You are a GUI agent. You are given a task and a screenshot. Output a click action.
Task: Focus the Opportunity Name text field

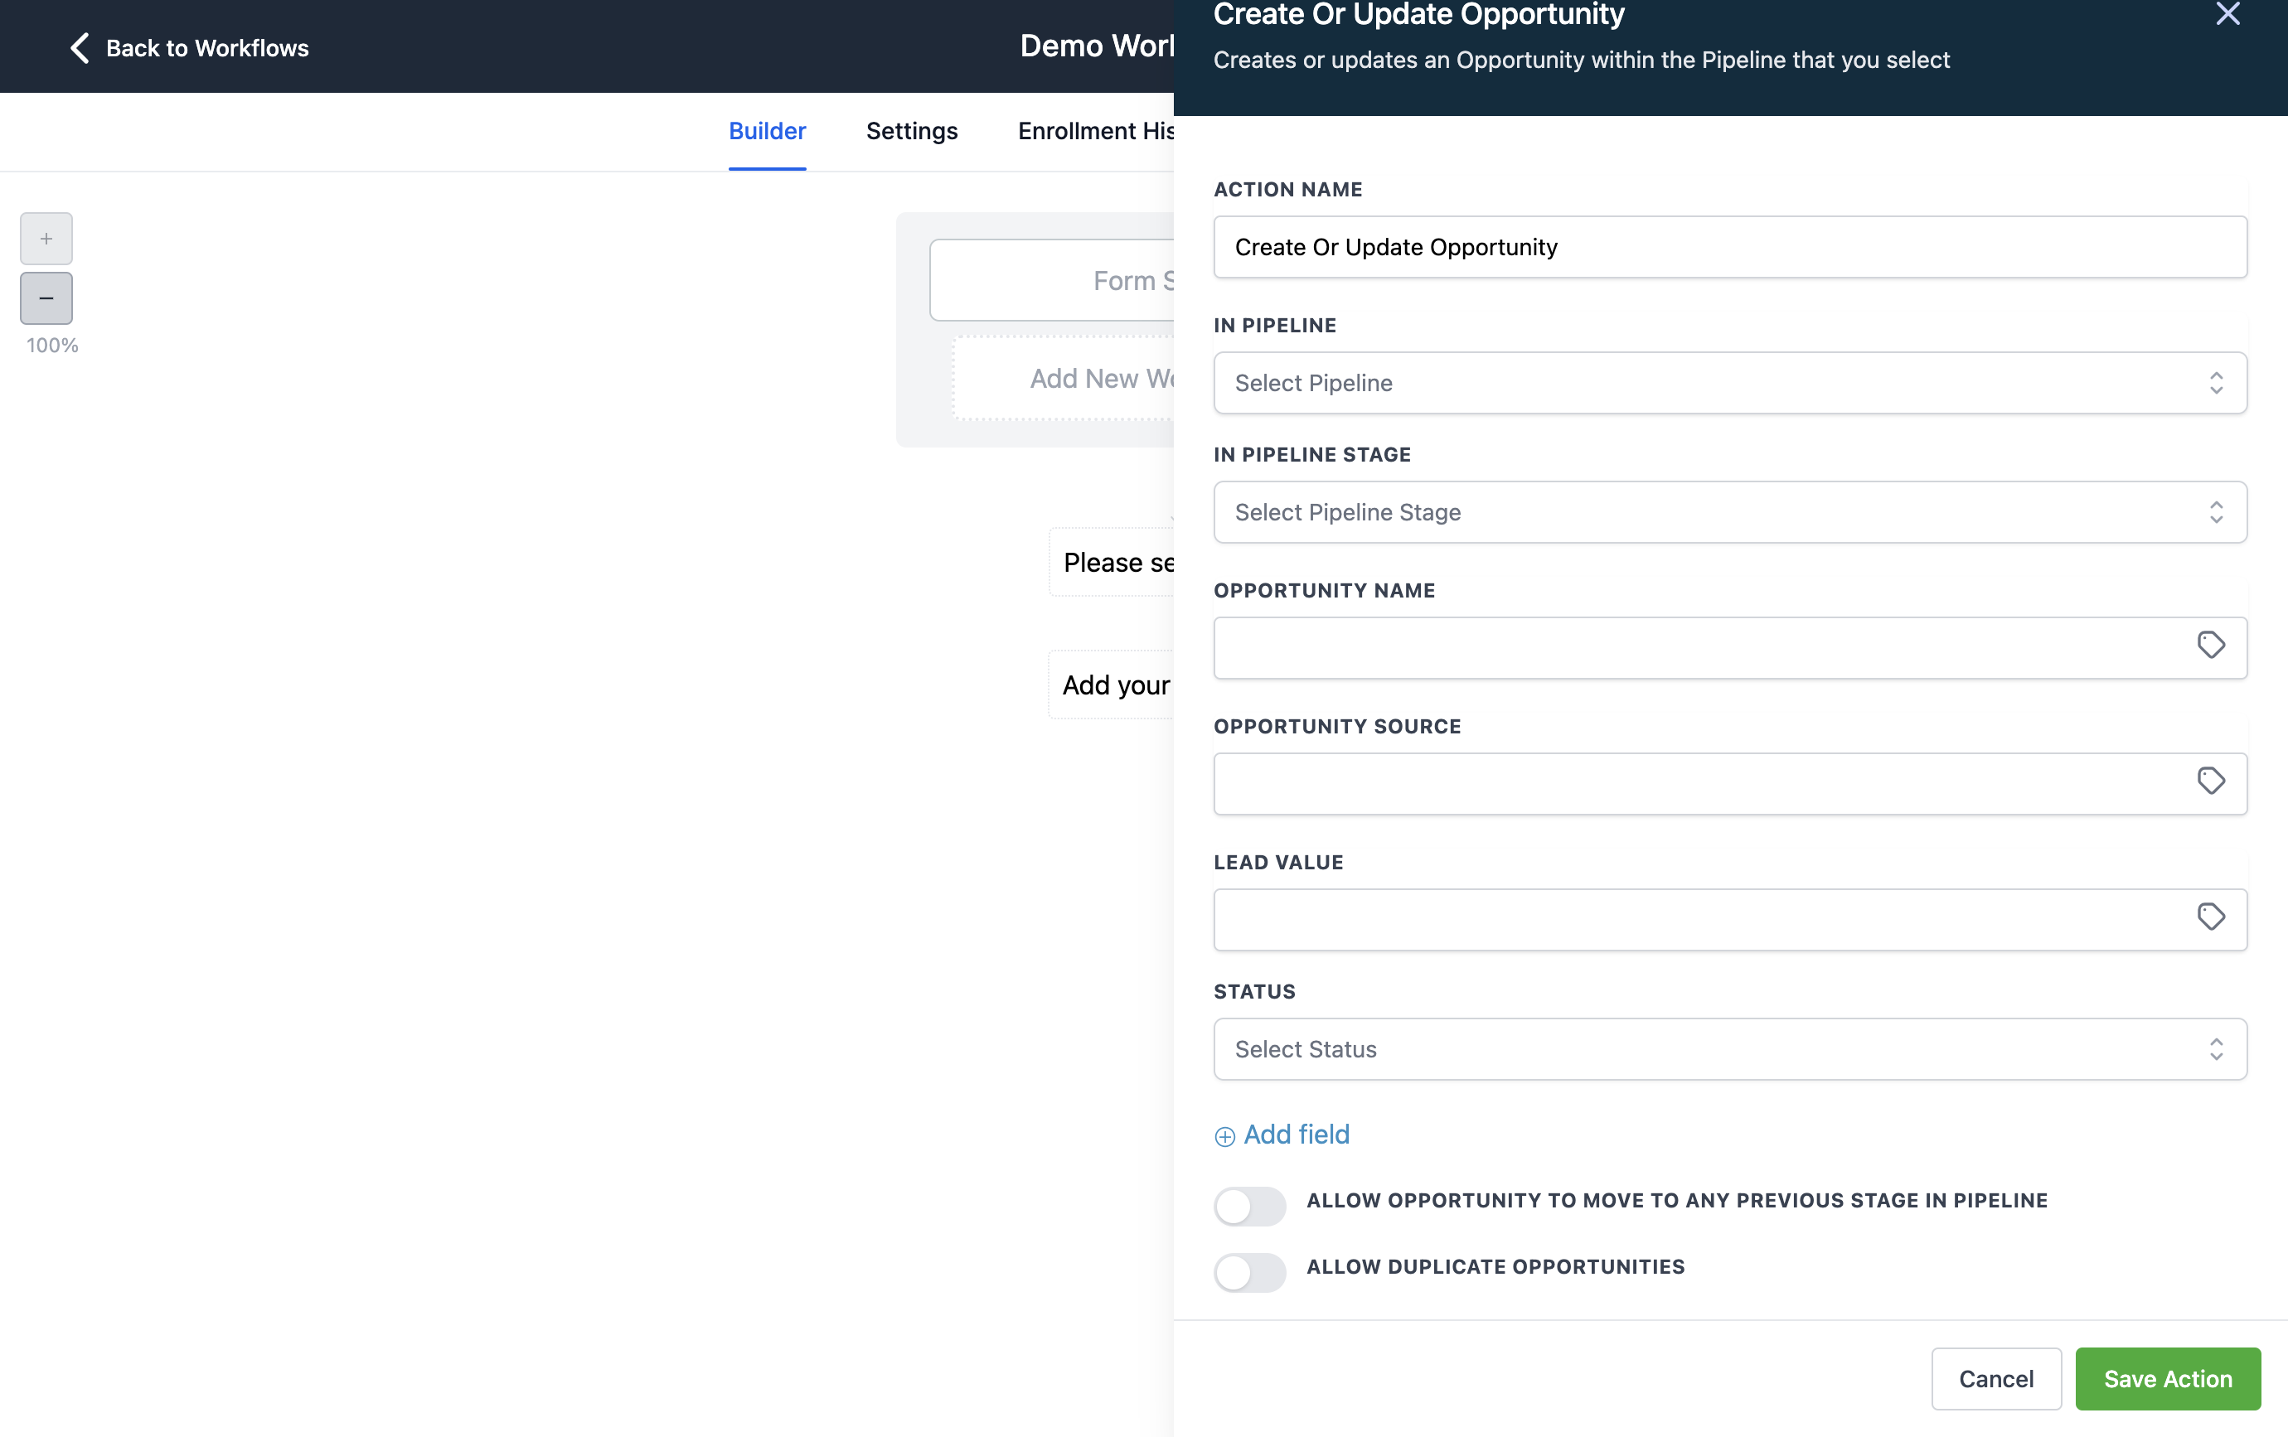tap(1729, 648)
